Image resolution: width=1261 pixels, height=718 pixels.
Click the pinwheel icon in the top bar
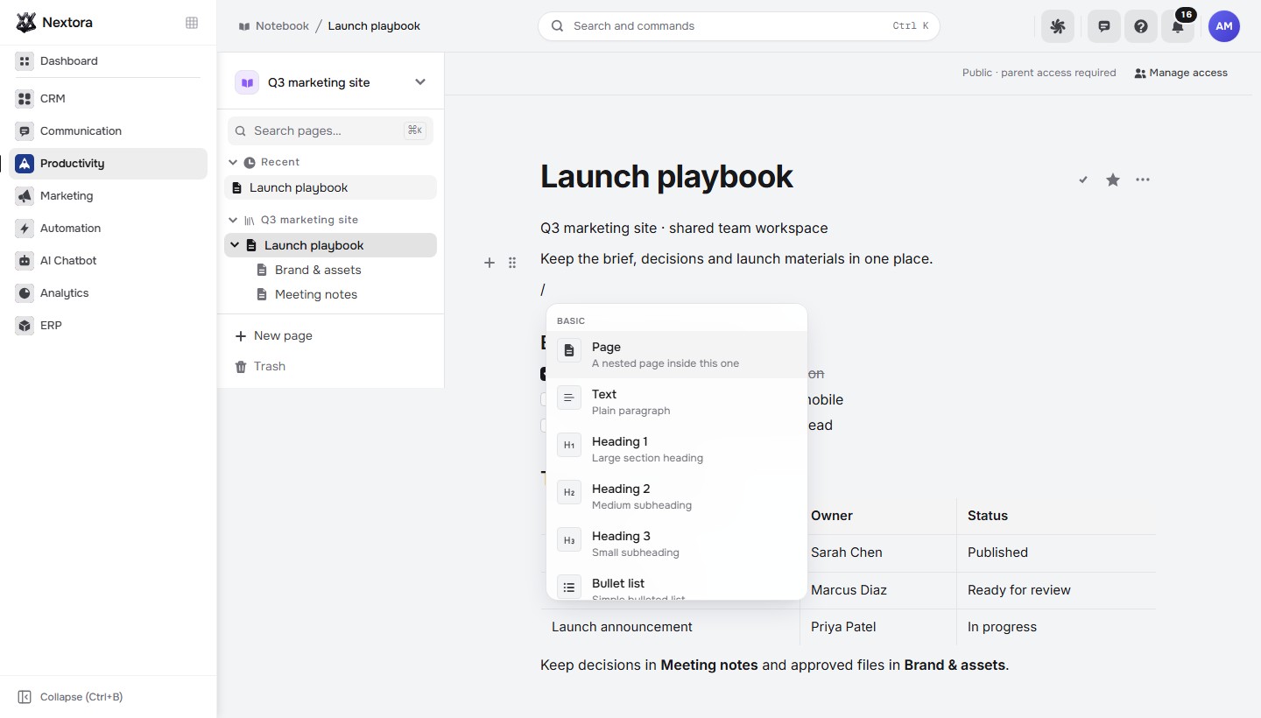pos(1058,26)
